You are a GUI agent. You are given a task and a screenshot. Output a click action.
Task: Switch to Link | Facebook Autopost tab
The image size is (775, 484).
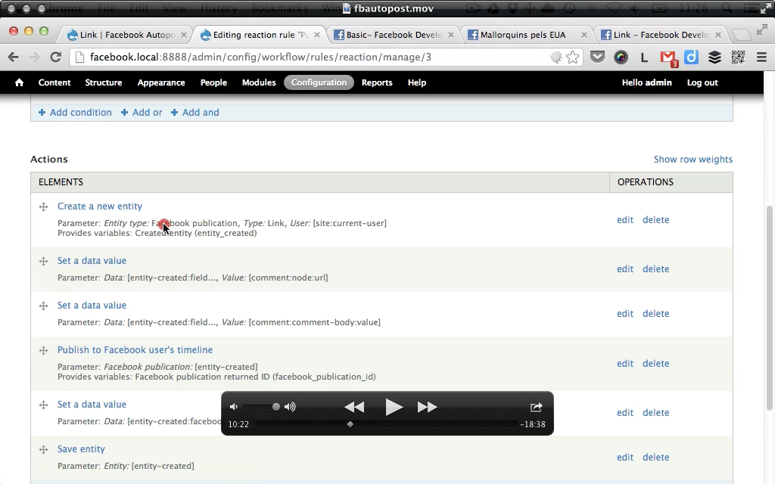127,35
